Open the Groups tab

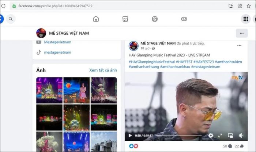click(x=155, y=19)
